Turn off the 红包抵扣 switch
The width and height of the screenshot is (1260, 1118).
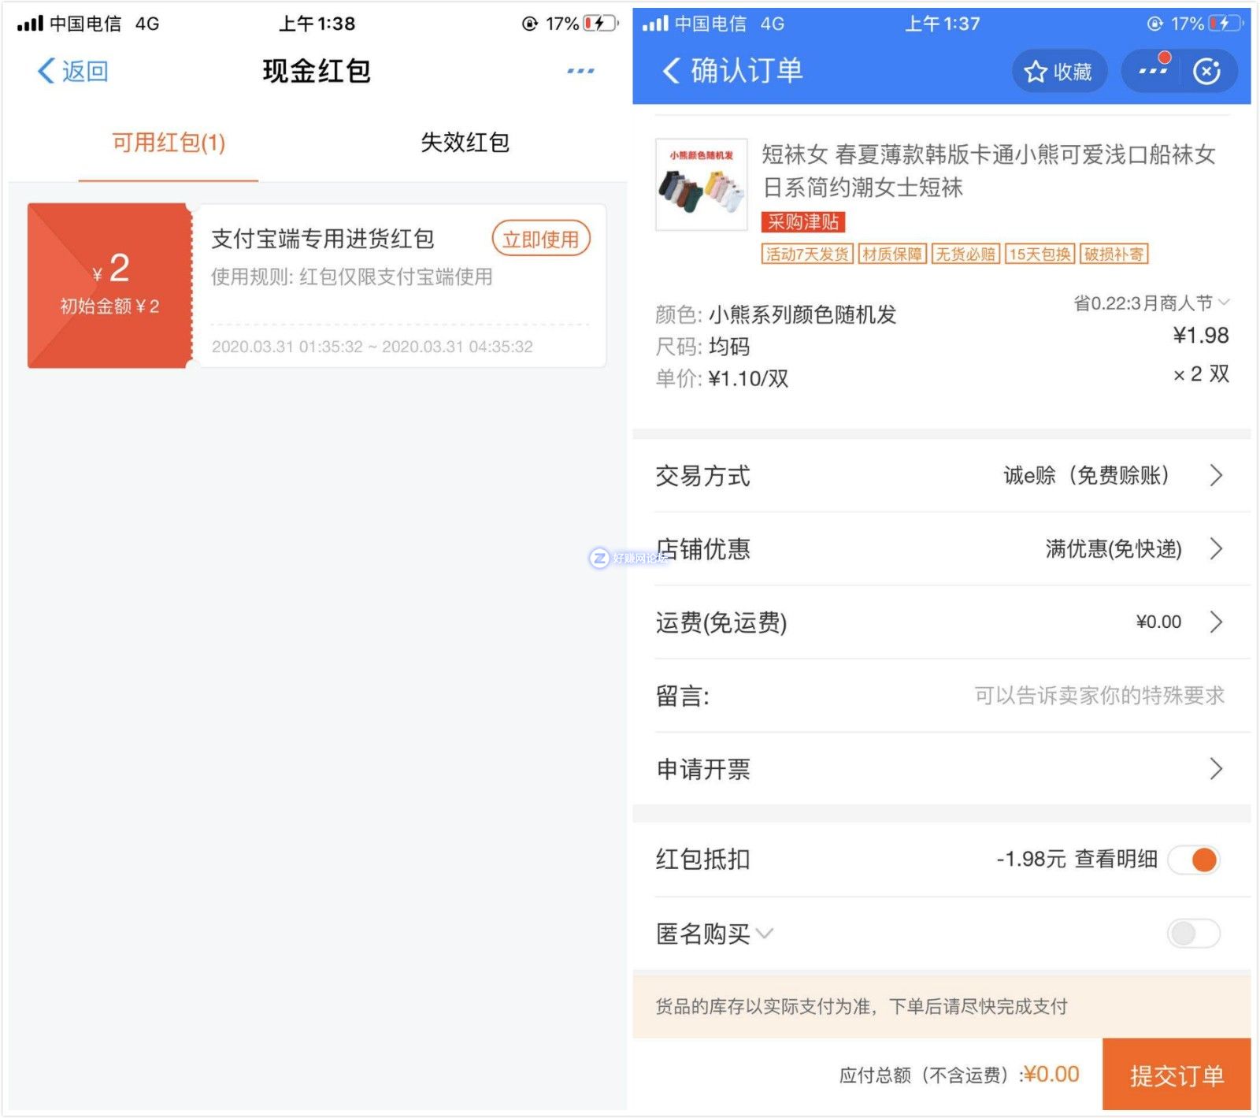(x=1194, y=860)
